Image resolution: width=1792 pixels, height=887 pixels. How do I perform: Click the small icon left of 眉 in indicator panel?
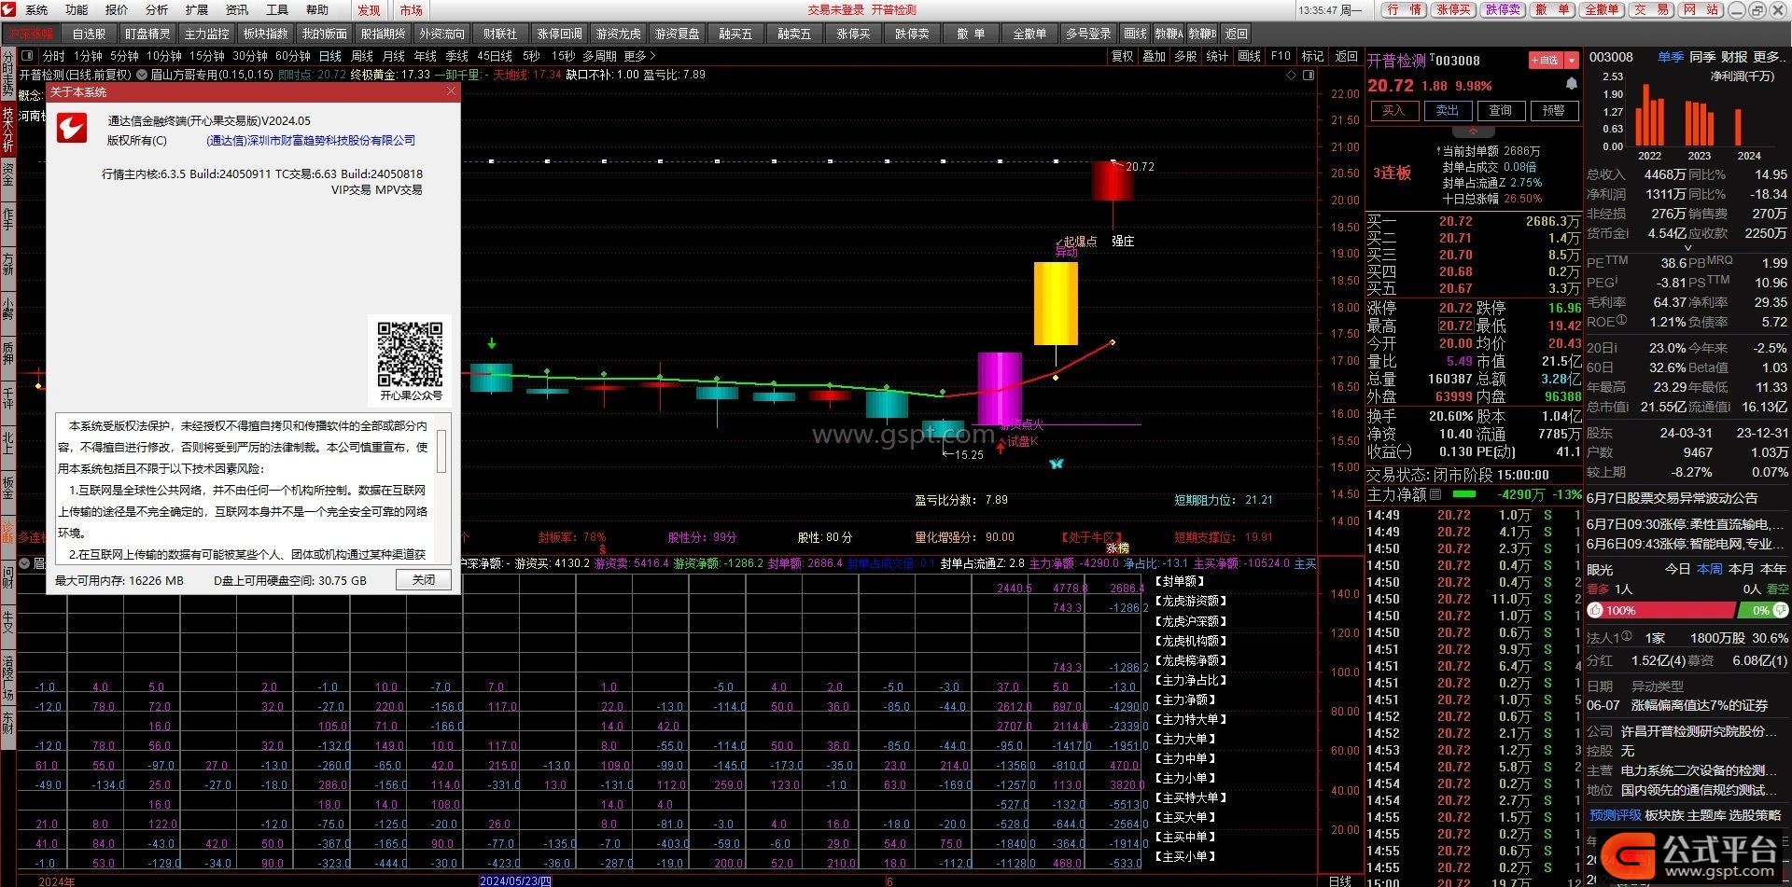[26, 563]
